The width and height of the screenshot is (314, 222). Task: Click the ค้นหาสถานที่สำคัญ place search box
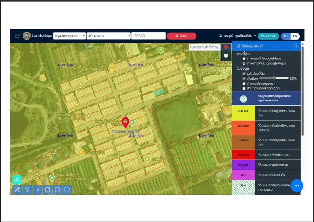[204, 47]
